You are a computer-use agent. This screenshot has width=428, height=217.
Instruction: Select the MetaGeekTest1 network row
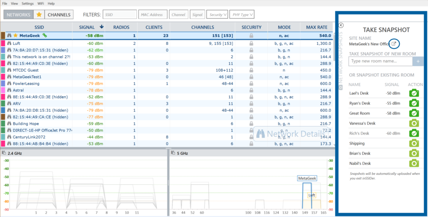[x=167, y=77]
